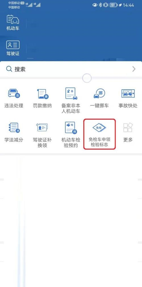The image size is (142, 287).
Task: Tap the battery indicator in status bar
Action: (113, 5)
